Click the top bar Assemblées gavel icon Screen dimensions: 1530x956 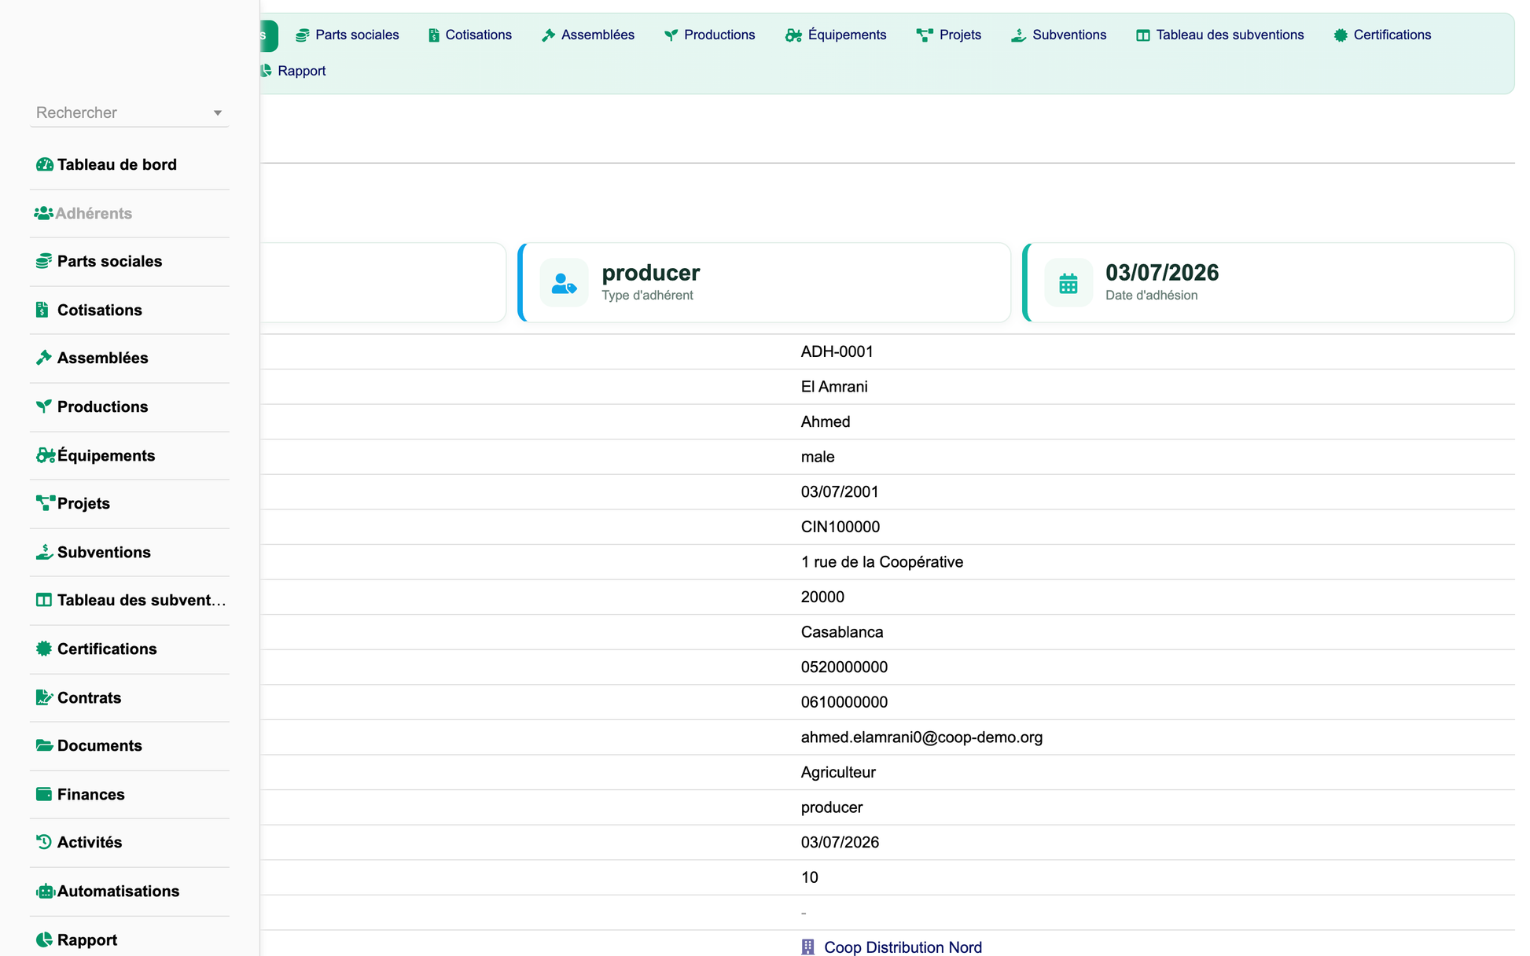[x=549, y=35]
